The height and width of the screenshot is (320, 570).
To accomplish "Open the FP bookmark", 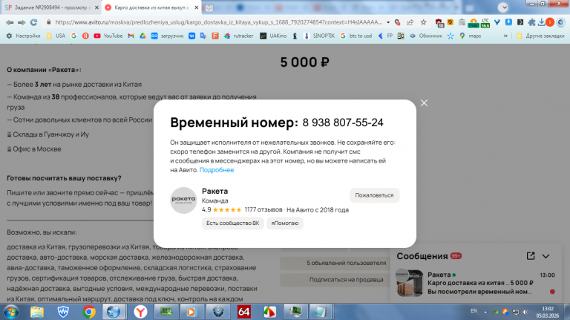I will tap(386, 36).
